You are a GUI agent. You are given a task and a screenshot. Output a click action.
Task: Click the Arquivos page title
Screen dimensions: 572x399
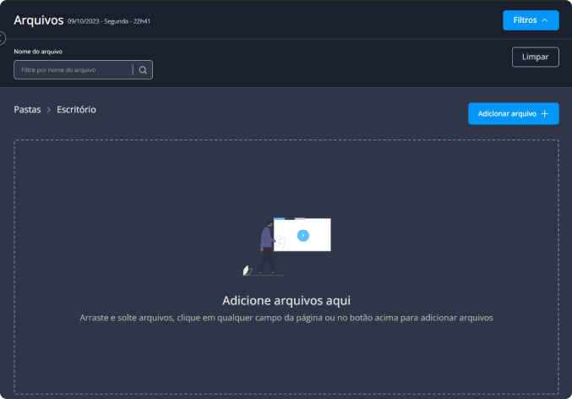pos(39,20)
